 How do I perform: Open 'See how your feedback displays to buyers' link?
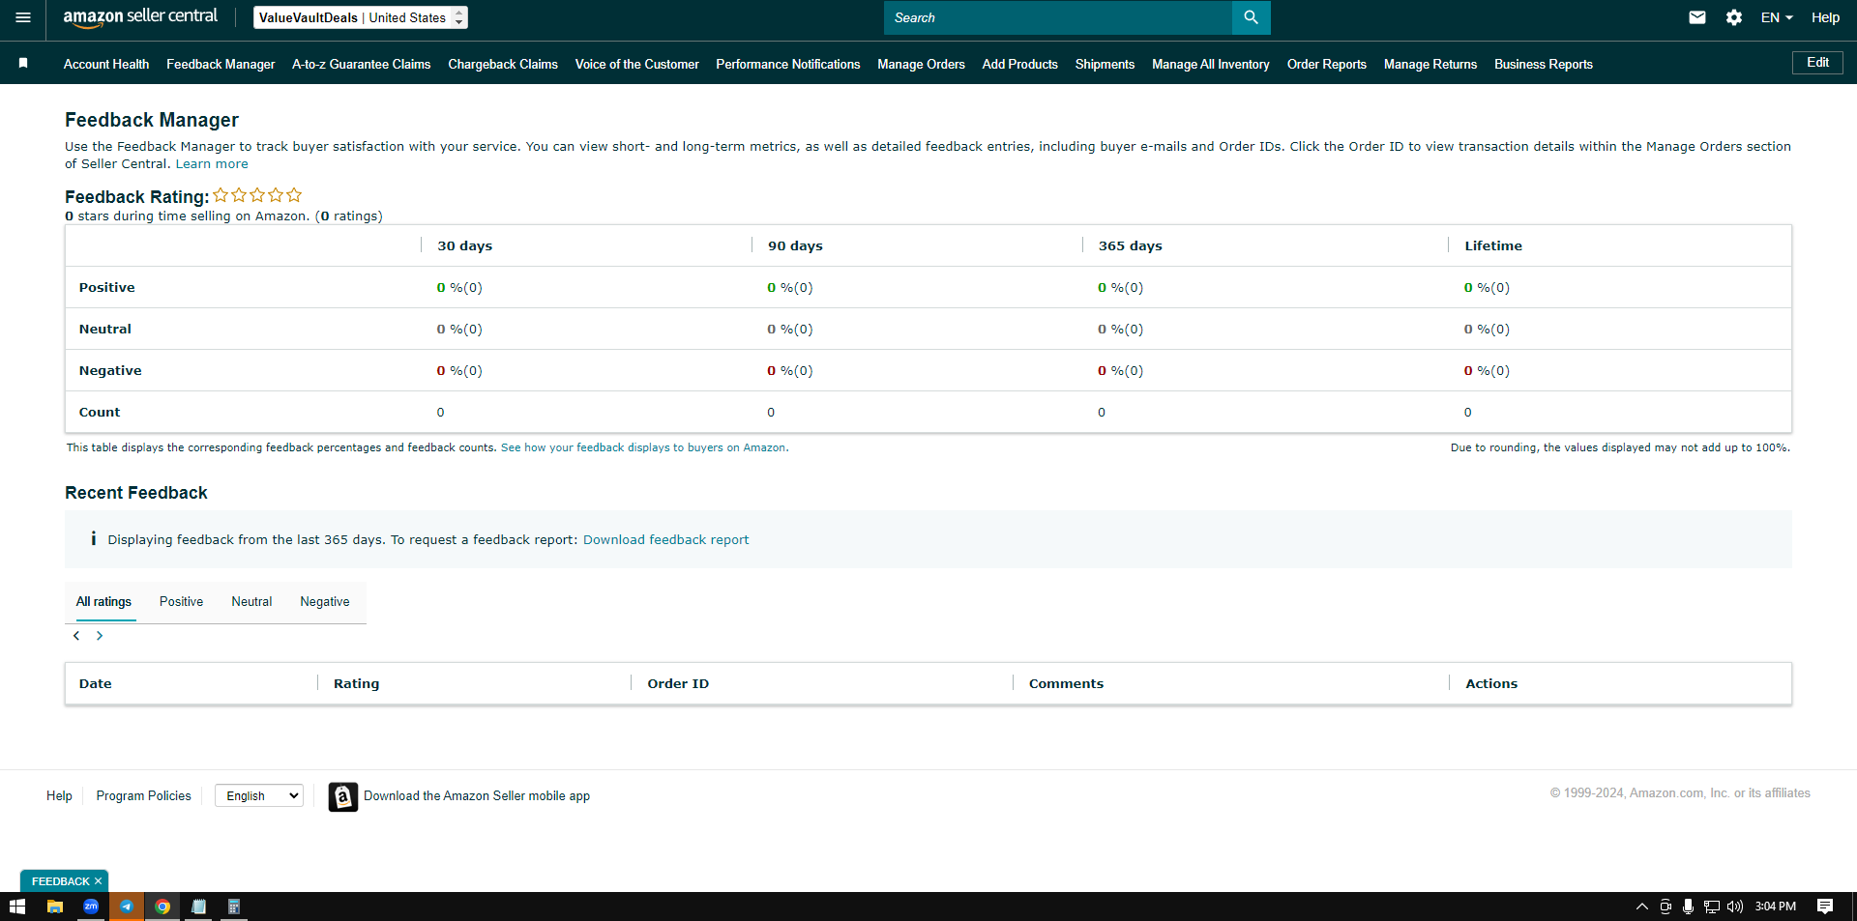(x=644, y=447)
